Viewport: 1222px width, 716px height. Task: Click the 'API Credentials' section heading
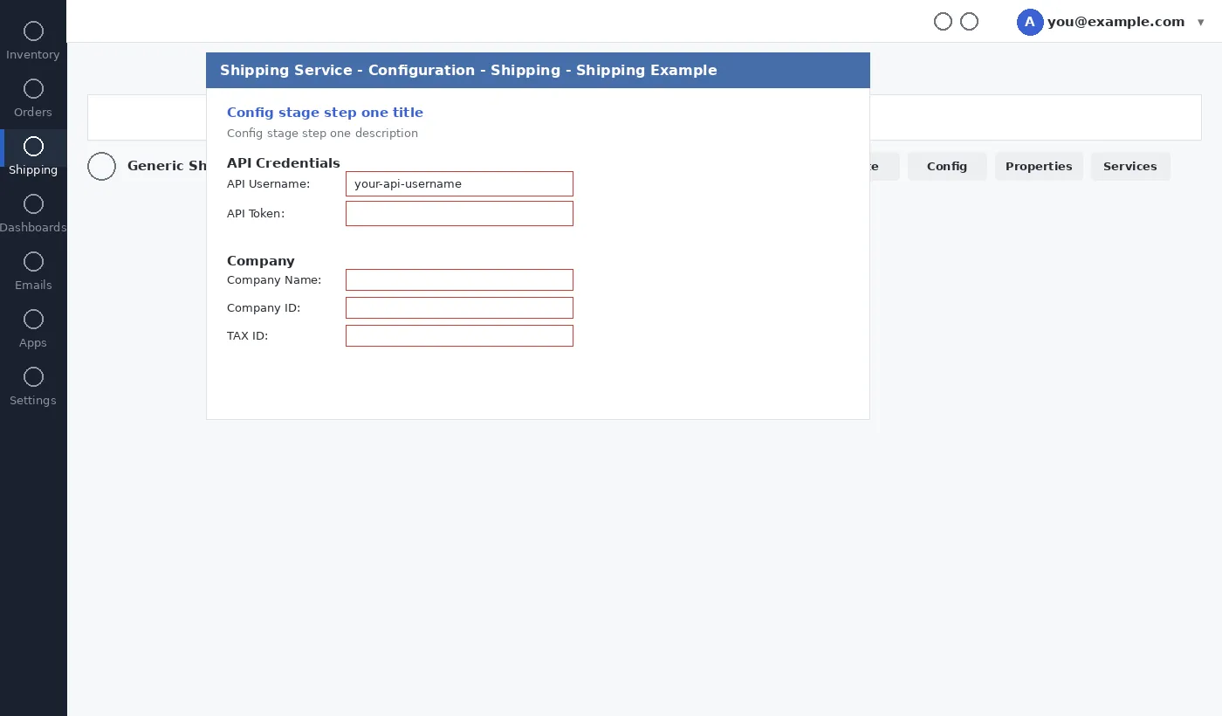tap(284, 162)
